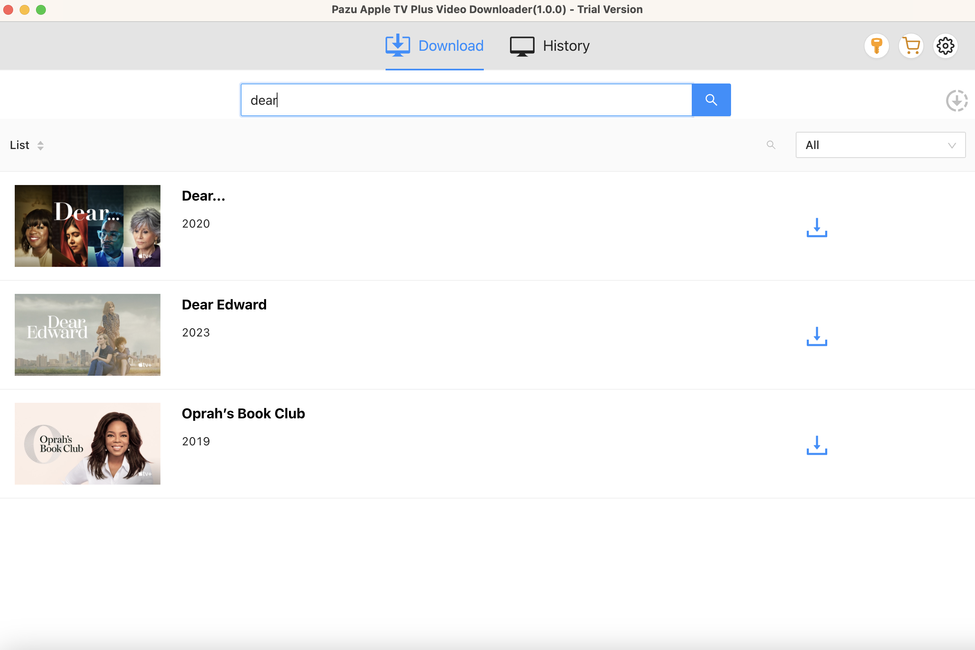The height and width of the screenshot is (650, 975).
Task: Switch to the History tab
Action: coord(550,45)
